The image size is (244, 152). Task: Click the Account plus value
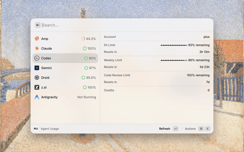click(206, 37)
